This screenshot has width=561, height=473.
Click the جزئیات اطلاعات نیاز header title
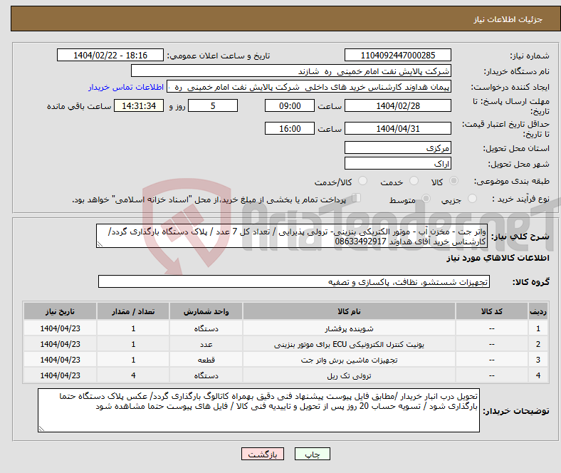pyautogui.click(x=508, y=19)
